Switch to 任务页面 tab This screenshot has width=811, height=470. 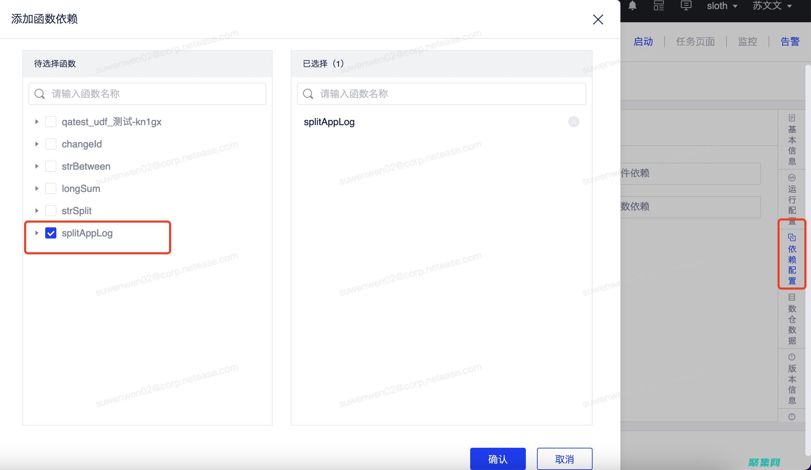tap(695, 42)
